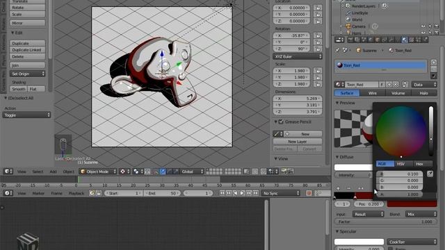Open the No Sync dropdown

click(x=281, y=193)
